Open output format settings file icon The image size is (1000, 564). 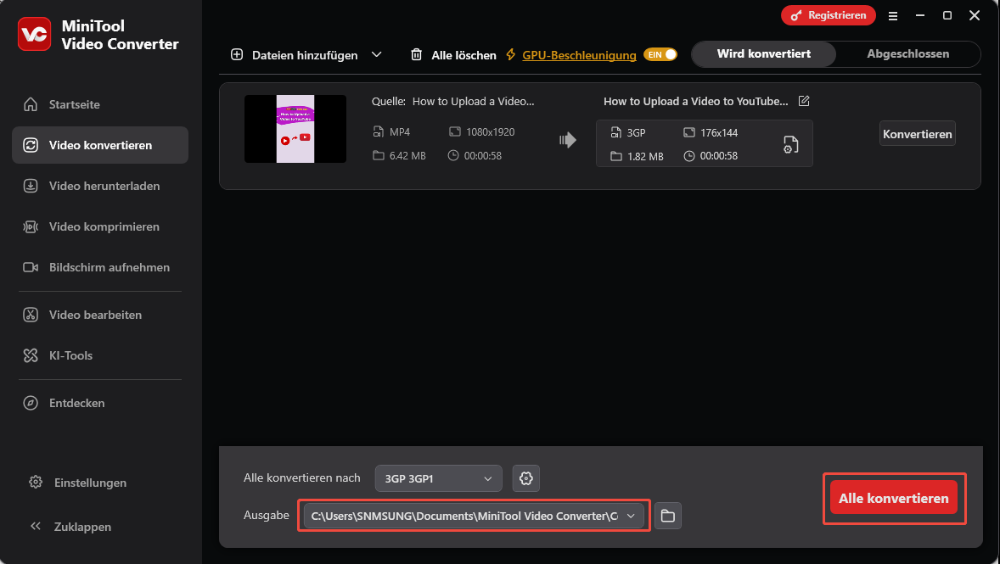point(791,145)
